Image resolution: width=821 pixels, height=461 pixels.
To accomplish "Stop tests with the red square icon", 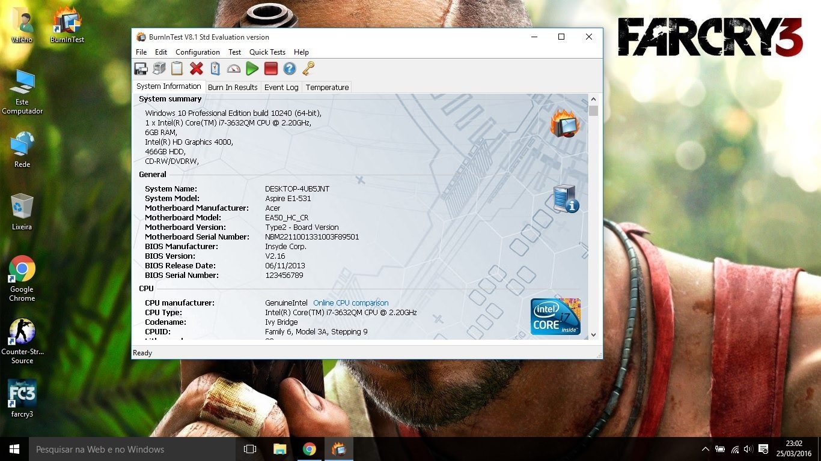I will point(271,68).
